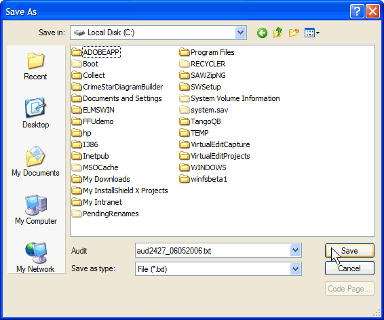Create a new folder
The image size is (384, 320).
click(294, 33)
